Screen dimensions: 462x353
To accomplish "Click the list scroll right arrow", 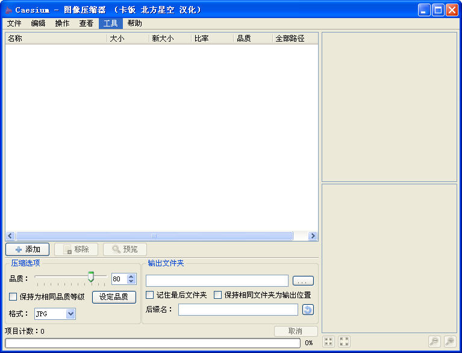I will tap(313, 236).
